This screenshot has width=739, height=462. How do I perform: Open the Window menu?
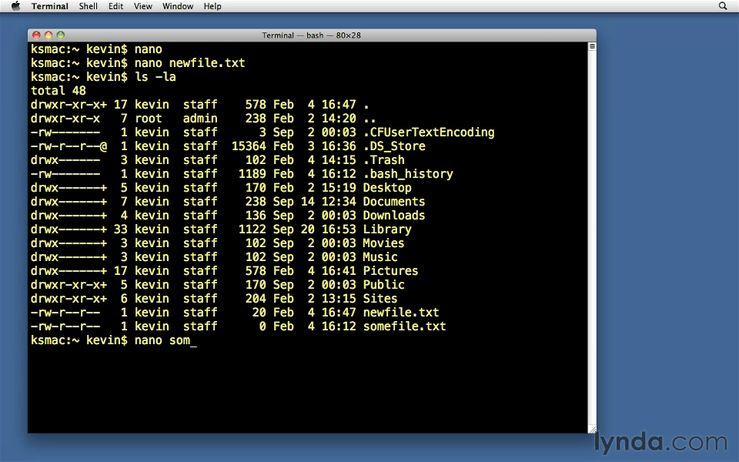tap(178, 6)
